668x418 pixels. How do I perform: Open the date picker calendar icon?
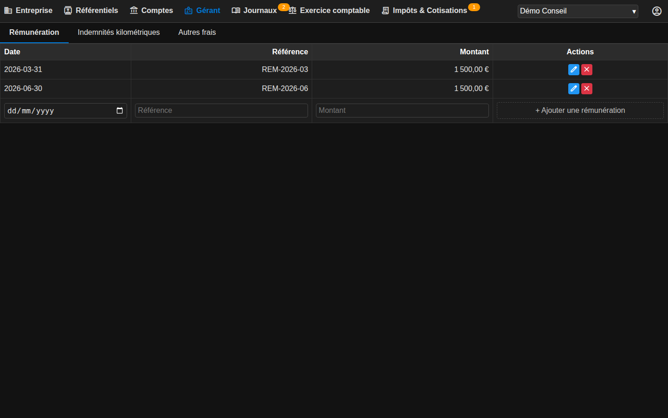click(x=120, y=111)
